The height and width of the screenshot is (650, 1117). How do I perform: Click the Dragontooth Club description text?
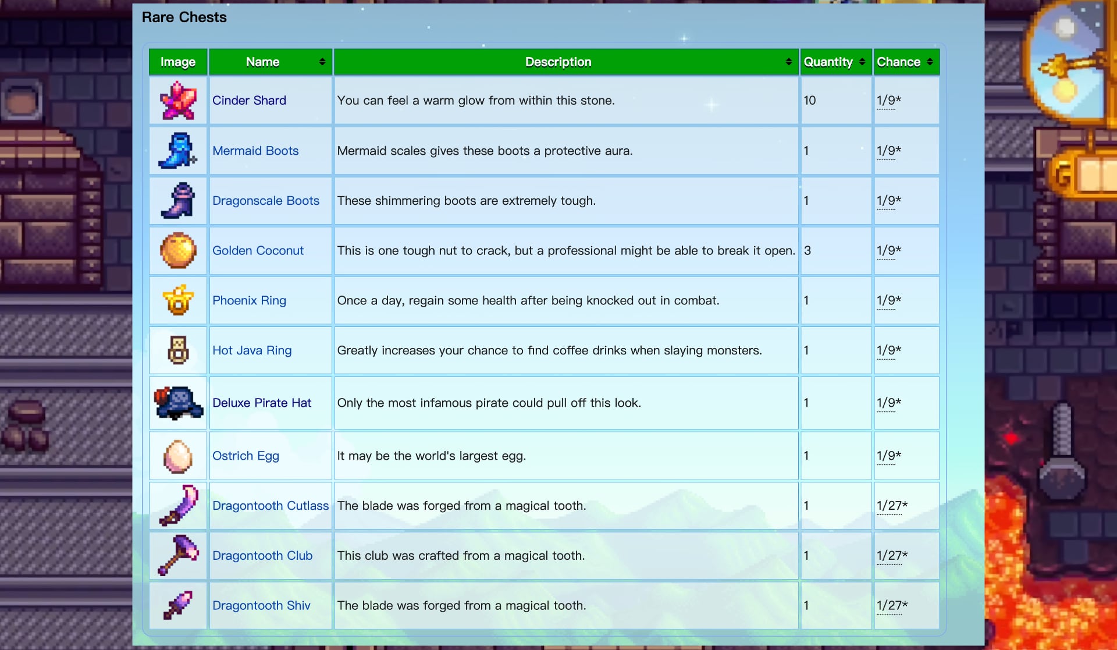[461, 556]
